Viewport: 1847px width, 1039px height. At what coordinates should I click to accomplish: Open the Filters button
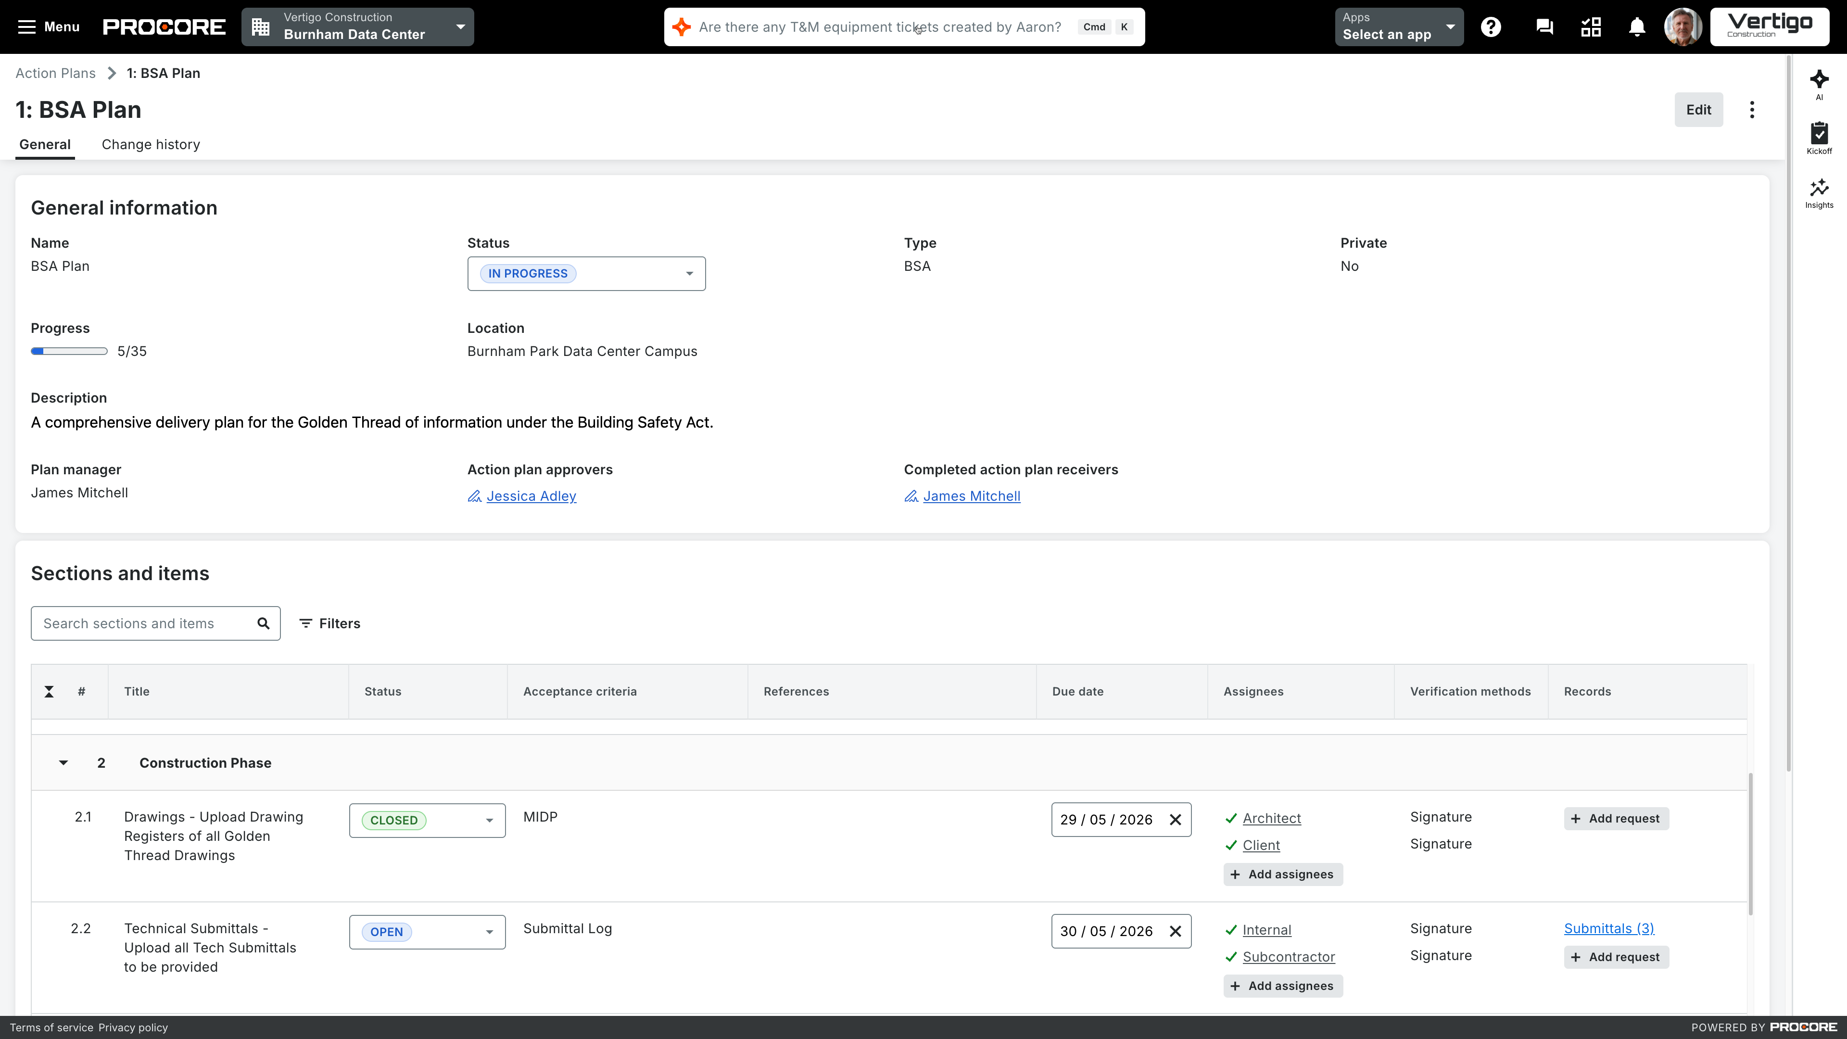tap(330, 624)
